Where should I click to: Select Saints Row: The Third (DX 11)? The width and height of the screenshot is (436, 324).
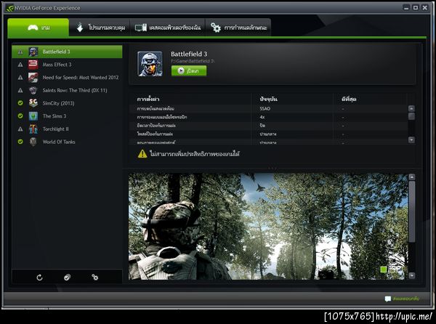(67, 90)
